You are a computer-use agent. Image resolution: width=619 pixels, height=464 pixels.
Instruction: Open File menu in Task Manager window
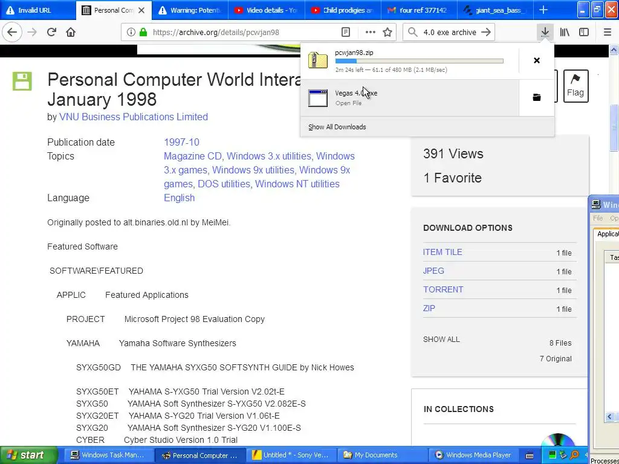tap(598, 218)
